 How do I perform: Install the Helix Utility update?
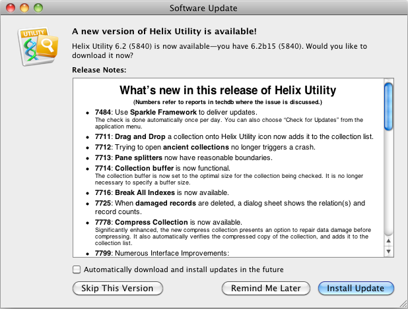tap(355, 289)
